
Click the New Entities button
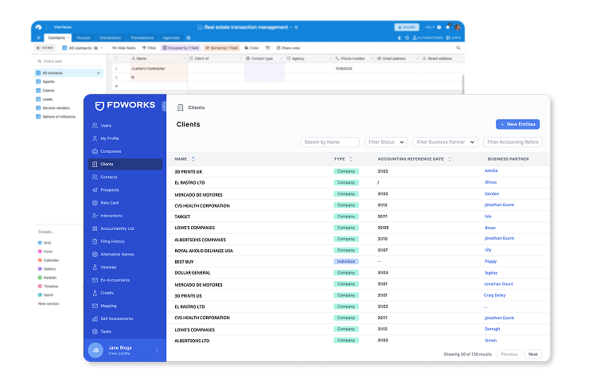(x=517, y=124)
